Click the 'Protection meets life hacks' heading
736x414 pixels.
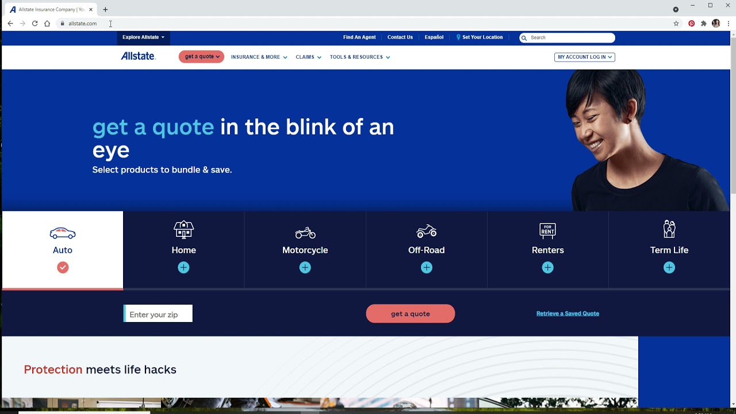[x=100, y=370]
